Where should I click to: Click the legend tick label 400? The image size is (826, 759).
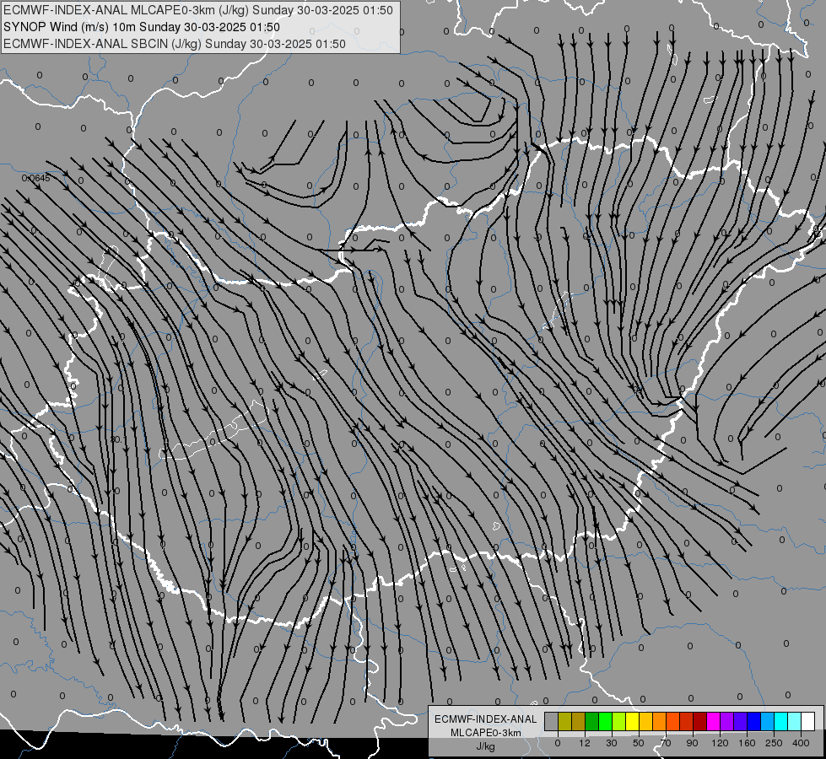801,743
